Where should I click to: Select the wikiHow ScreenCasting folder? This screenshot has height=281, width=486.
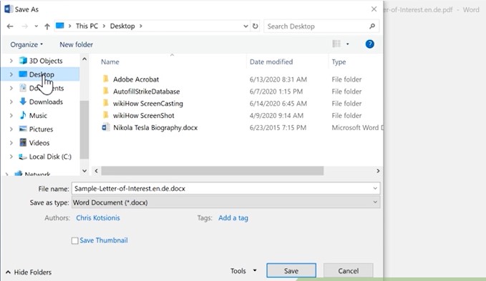(x=148, y=104)
